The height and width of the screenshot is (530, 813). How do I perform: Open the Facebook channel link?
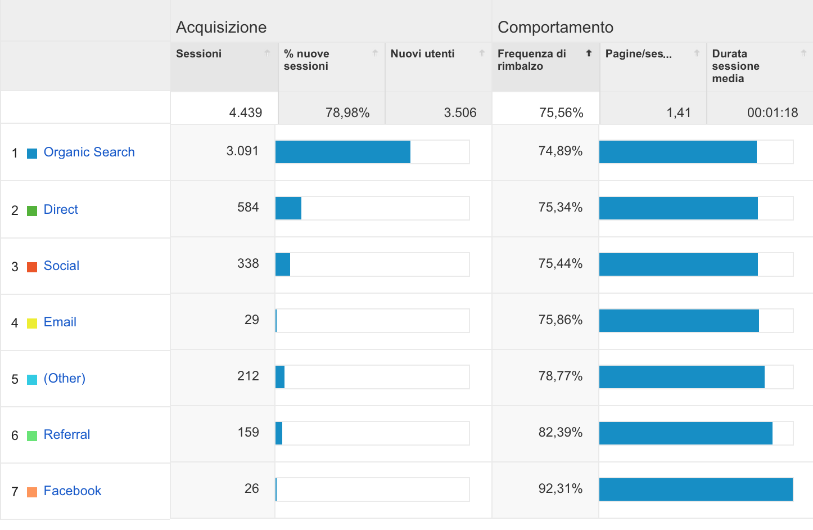tap(72, 491)
